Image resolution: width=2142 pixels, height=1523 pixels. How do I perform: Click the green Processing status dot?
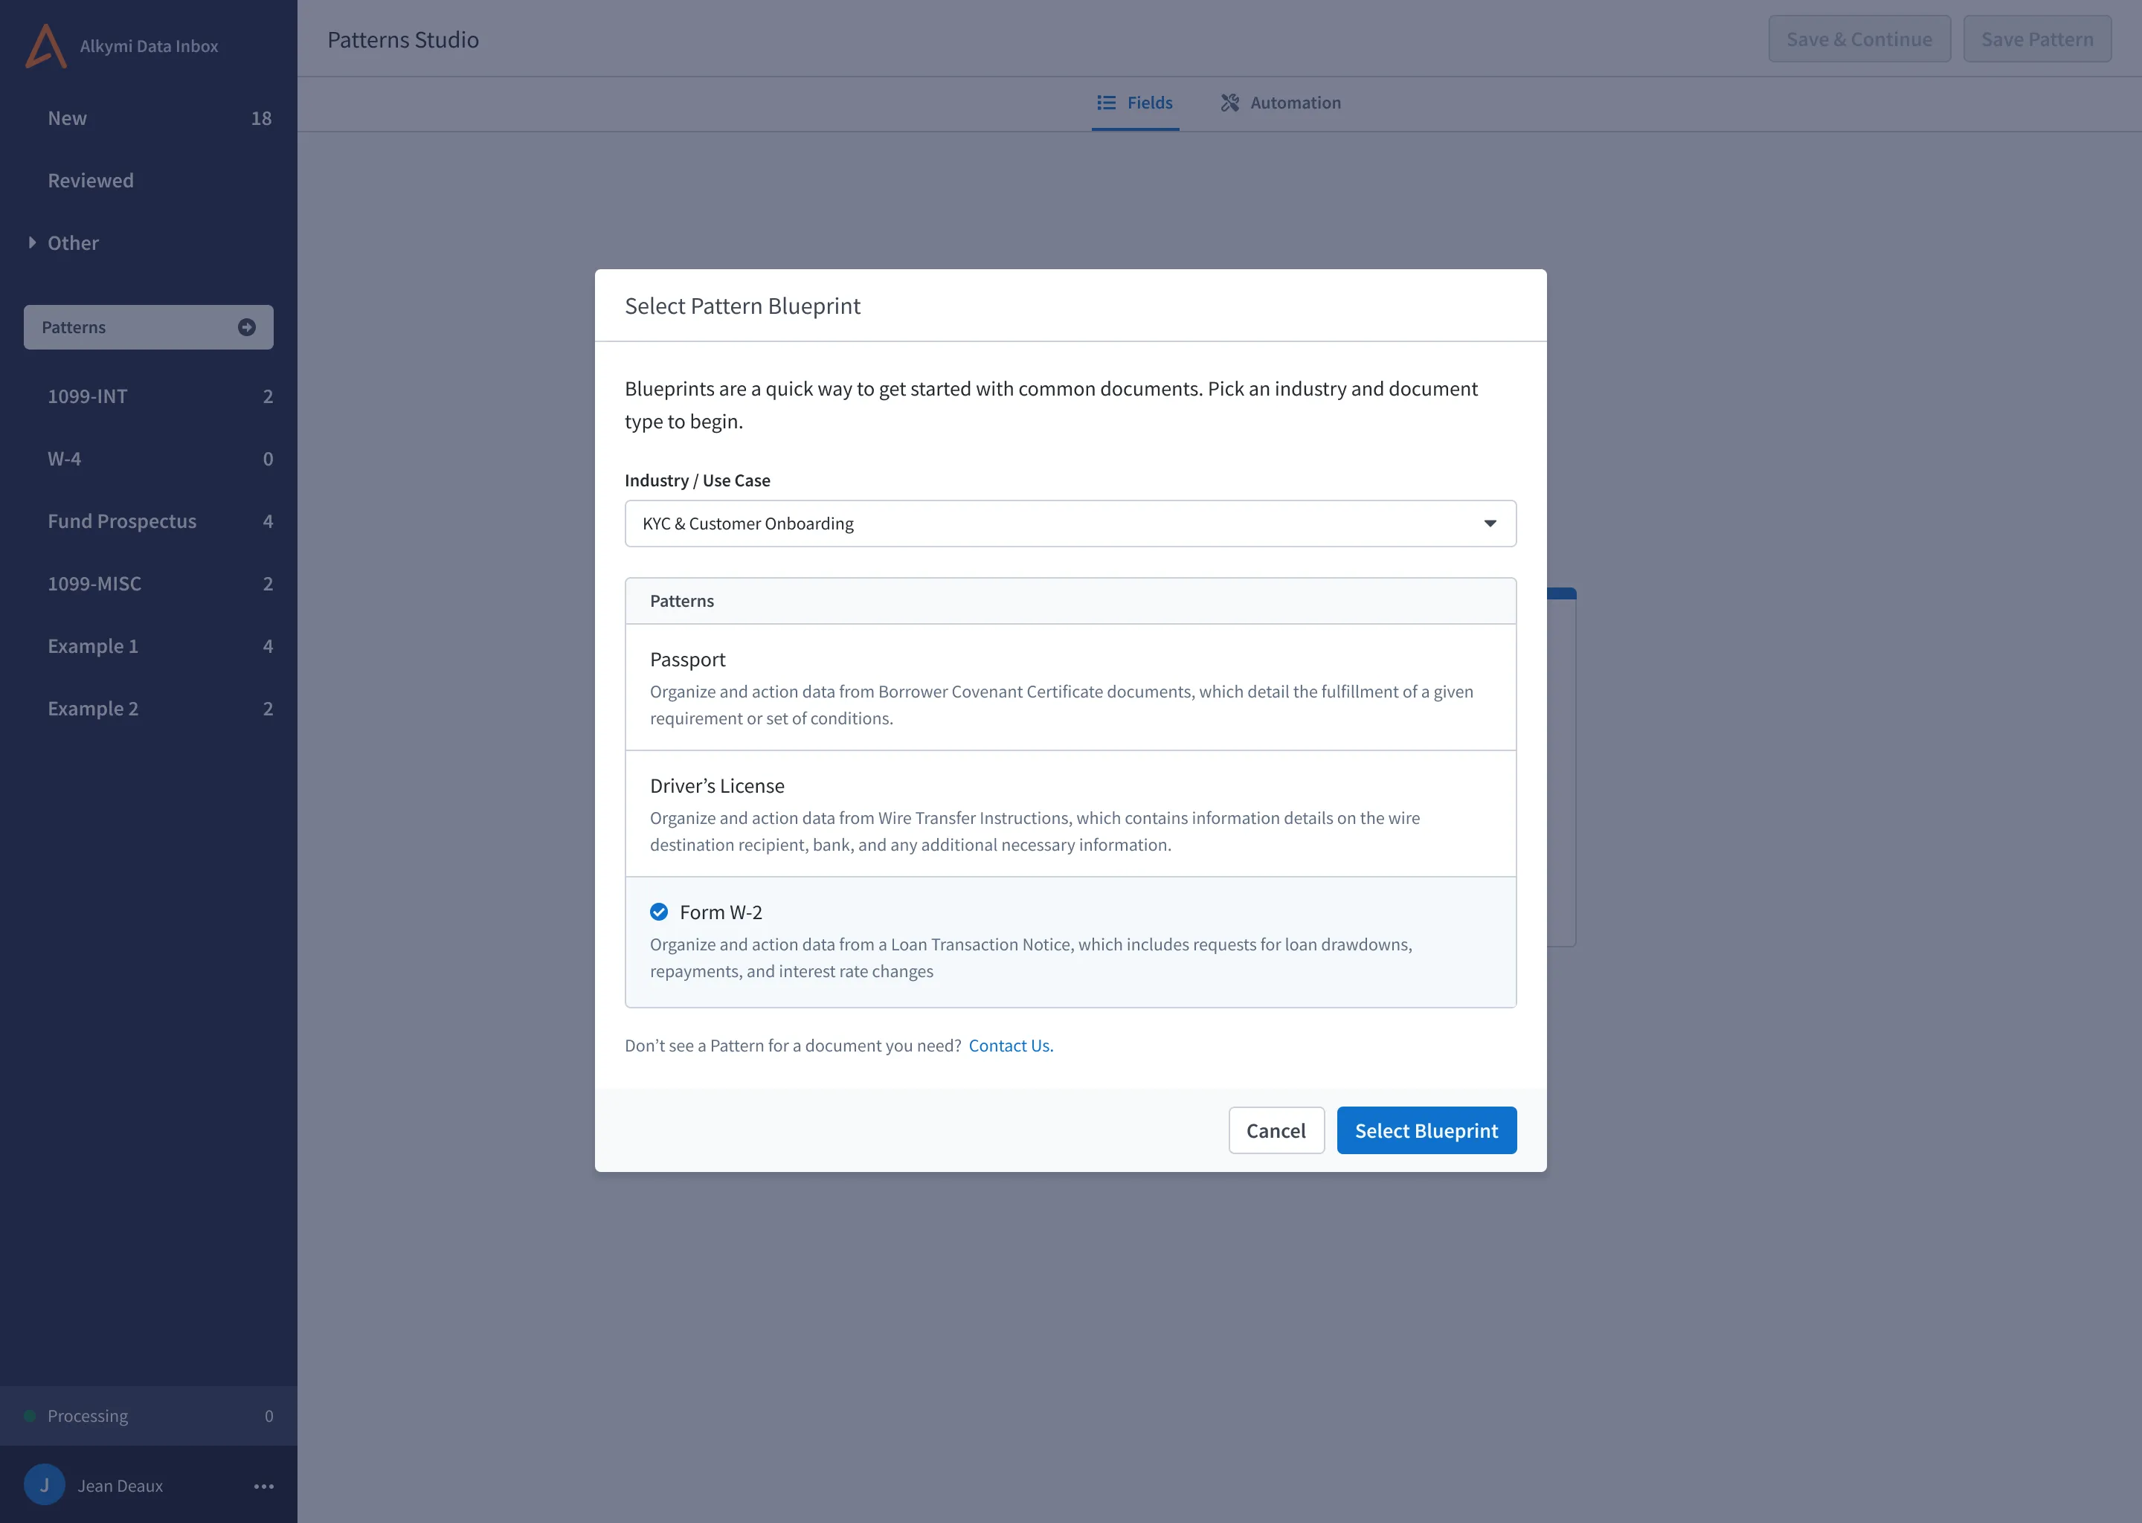click(30, 1415)
